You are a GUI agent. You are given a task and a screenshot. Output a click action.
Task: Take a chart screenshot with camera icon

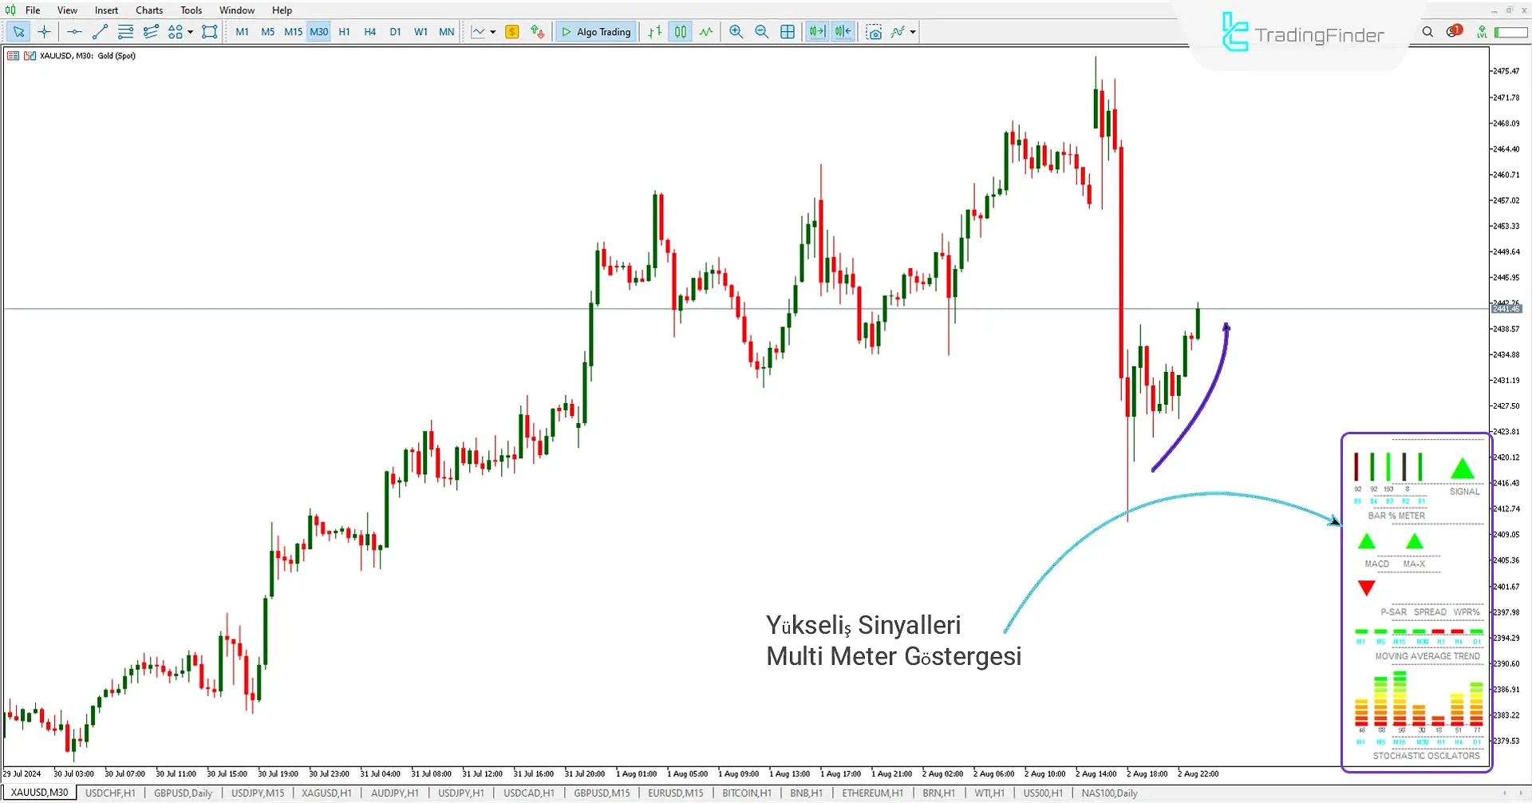875,32
